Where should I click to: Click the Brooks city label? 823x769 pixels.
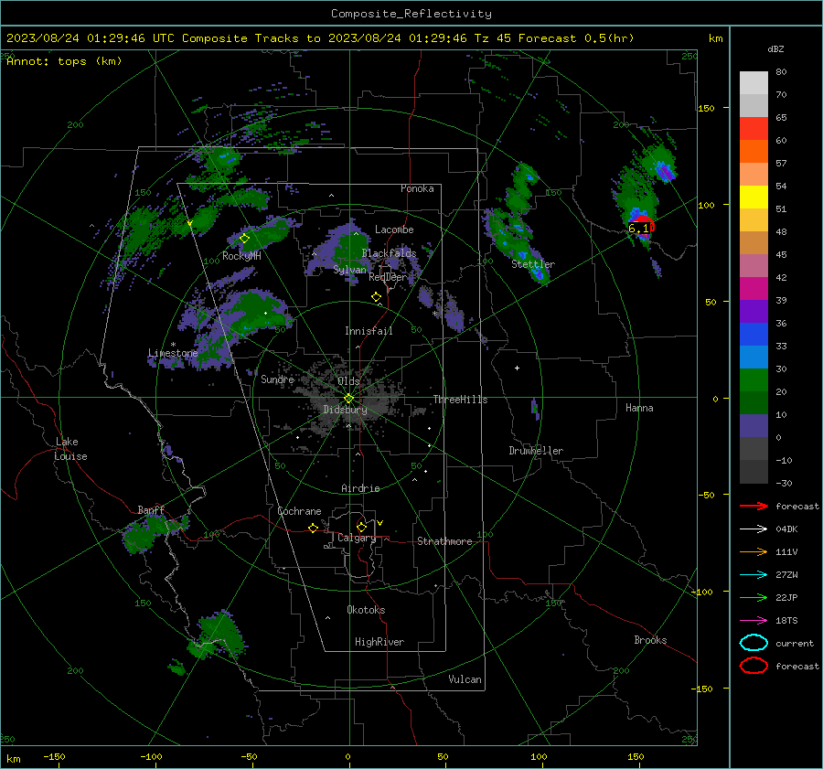coord(650,640)
